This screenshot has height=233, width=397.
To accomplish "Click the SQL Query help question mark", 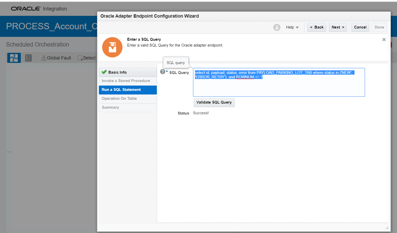I will click(162, 72).
